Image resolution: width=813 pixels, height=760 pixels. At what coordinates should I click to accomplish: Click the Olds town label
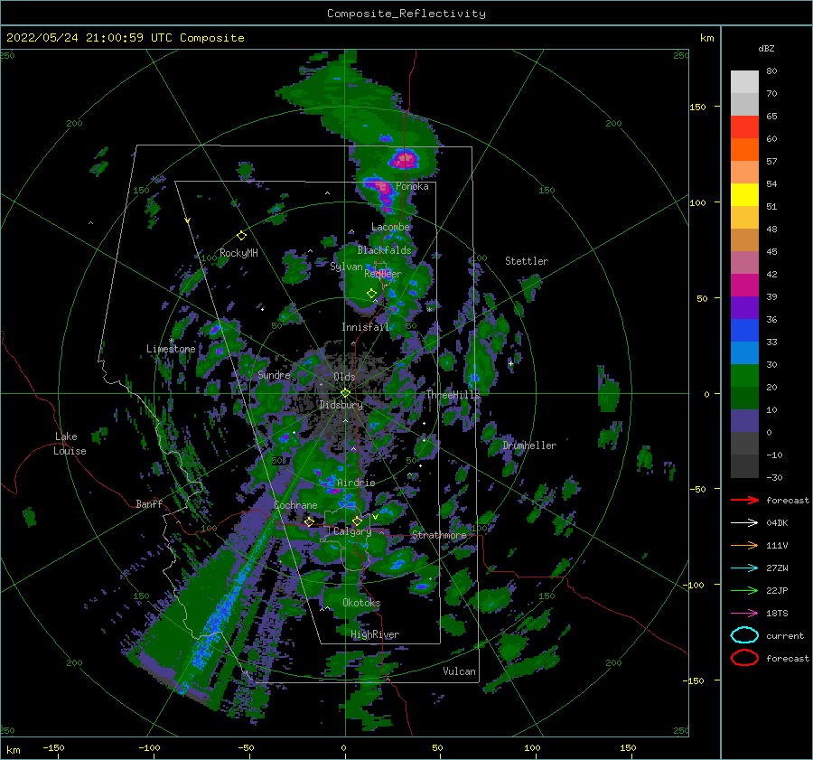coord(344,377)
